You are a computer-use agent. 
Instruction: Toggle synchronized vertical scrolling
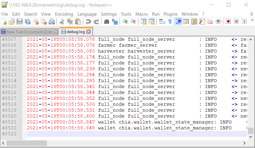144,21
